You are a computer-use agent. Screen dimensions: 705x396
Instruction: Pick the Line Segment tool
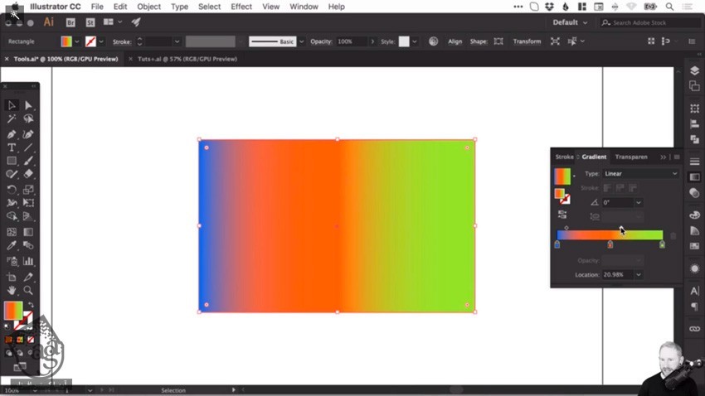28,147
